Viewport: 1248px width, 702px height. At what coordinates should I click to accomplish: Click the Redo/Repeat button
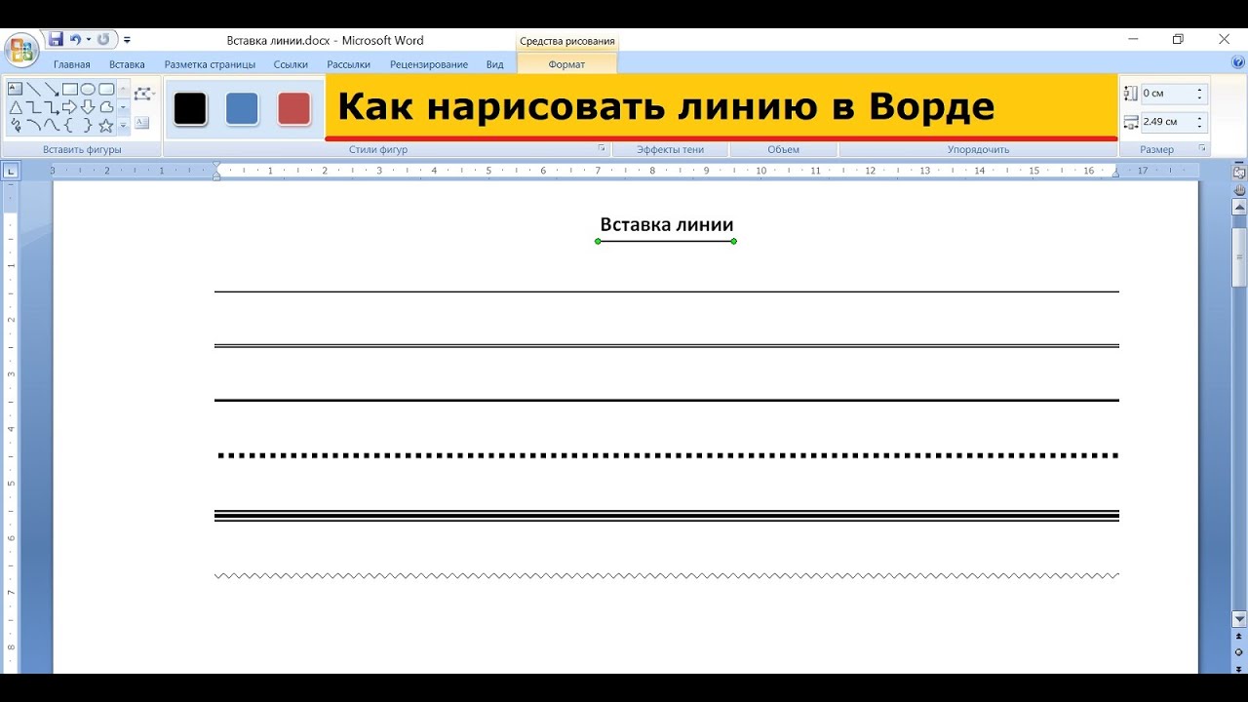pos(102,40)
